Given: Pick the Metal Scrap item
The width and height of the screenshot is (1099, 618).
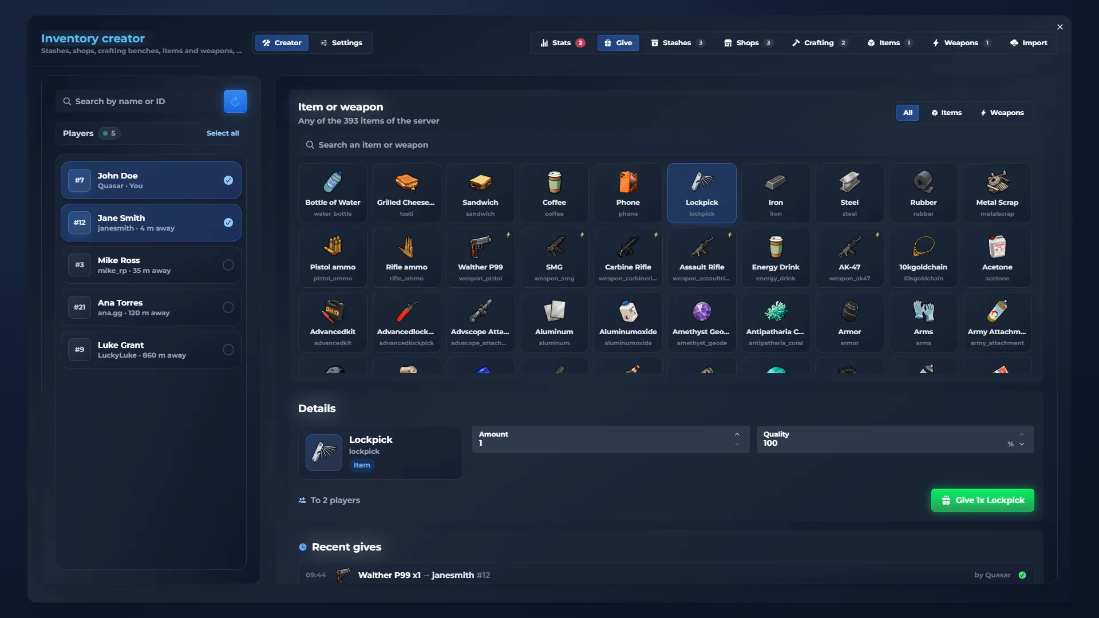Looking at the screenshot, I should click(997, 193).
